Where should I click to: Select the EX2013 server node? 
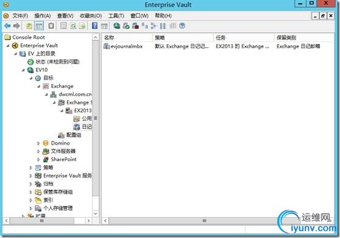click(x=83, y=110)
